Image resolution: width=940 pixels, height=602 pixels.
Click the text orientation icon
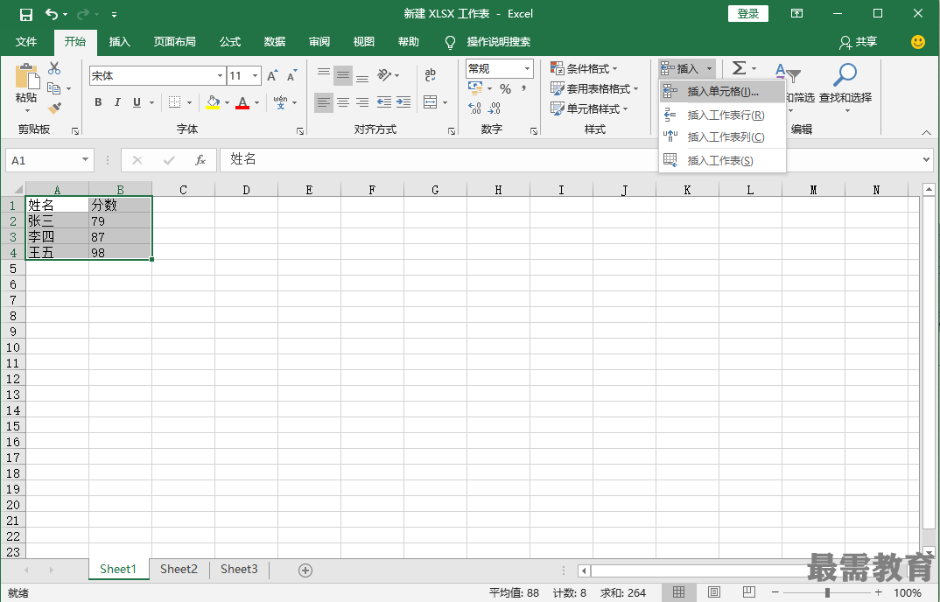384,75
